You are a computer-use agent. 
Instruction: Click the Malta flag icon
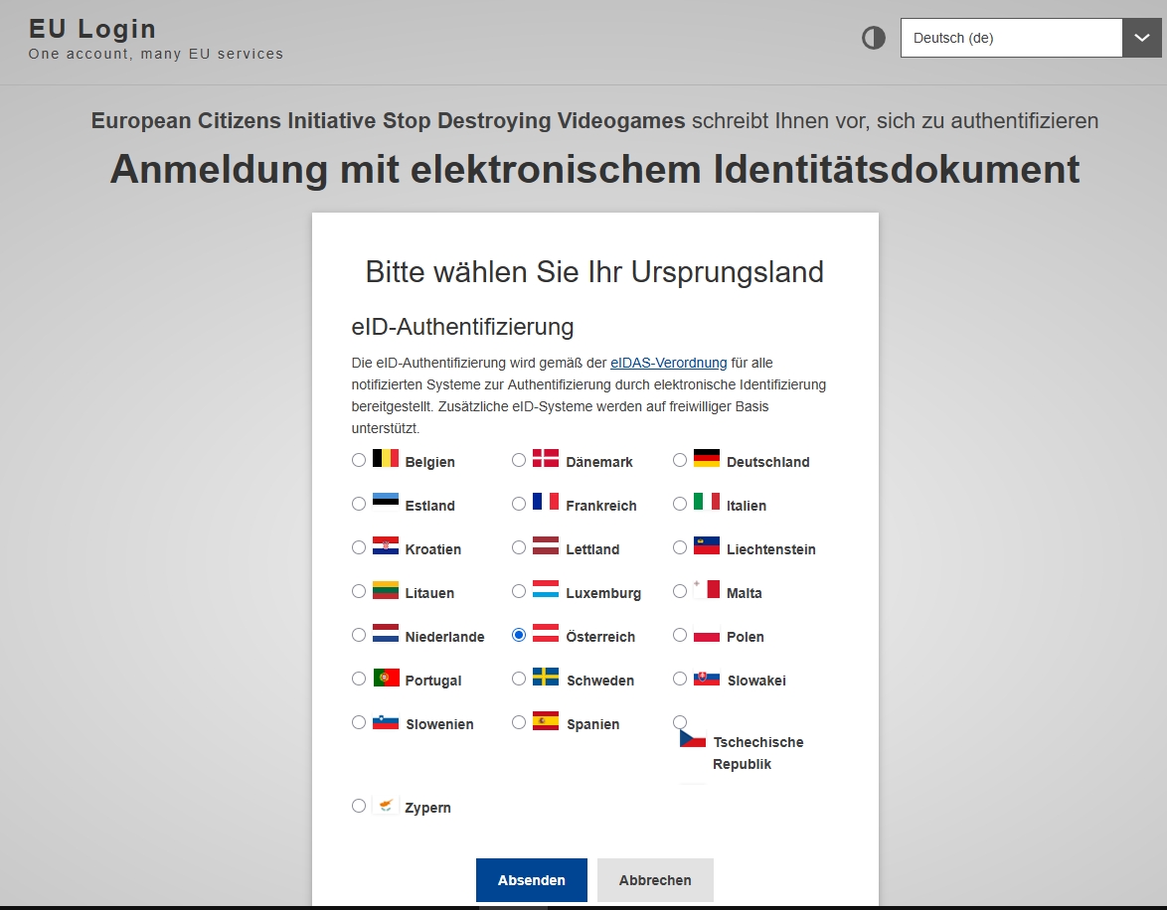(707, 589)
